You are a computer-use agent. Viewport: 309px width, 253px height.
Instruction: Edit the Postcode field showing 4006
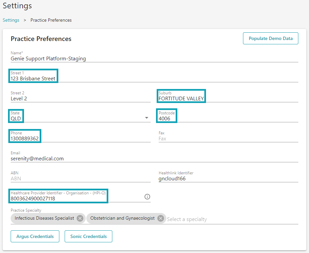[x=166, y=118]
